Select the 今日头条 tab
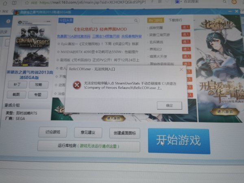This screenshot has width=244, height=183. [66, 20]
